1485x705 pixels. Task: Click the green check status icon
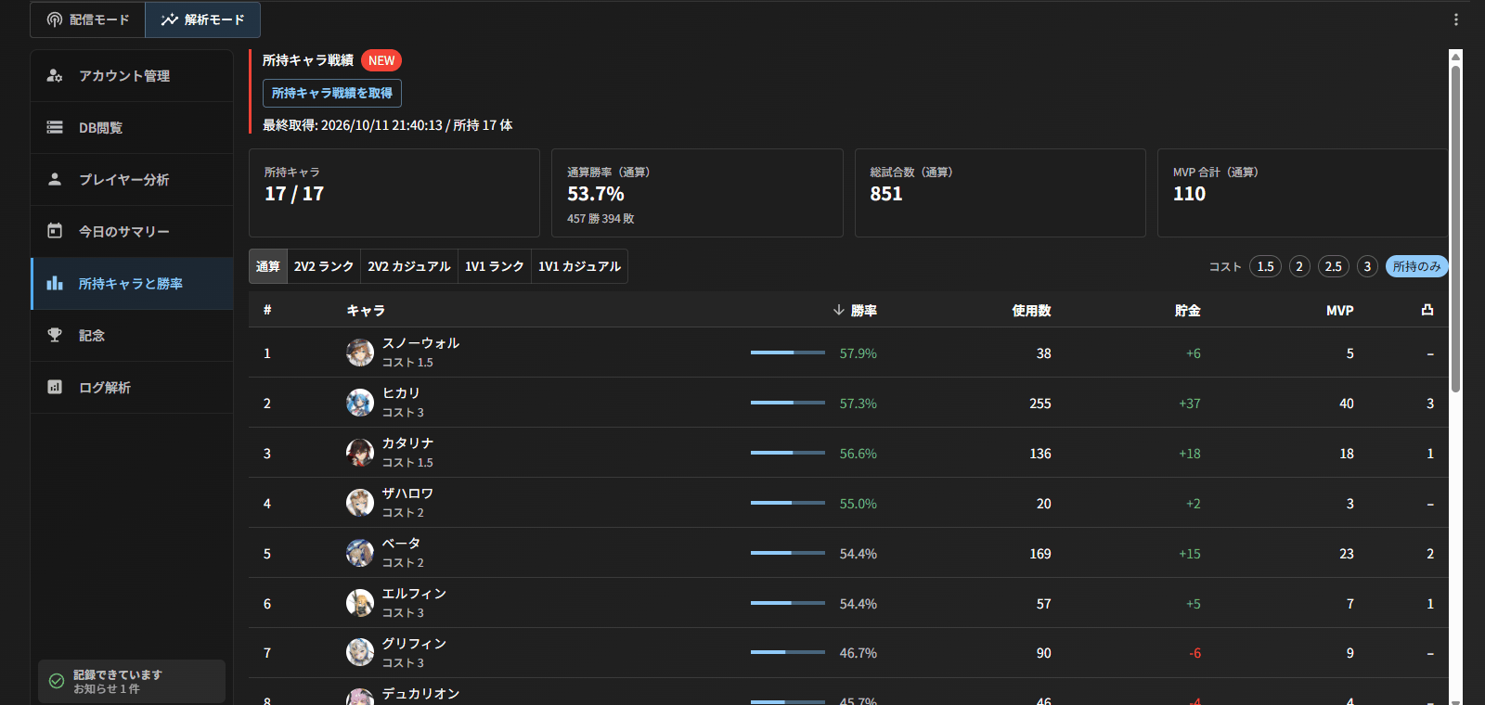click(57, 681)
